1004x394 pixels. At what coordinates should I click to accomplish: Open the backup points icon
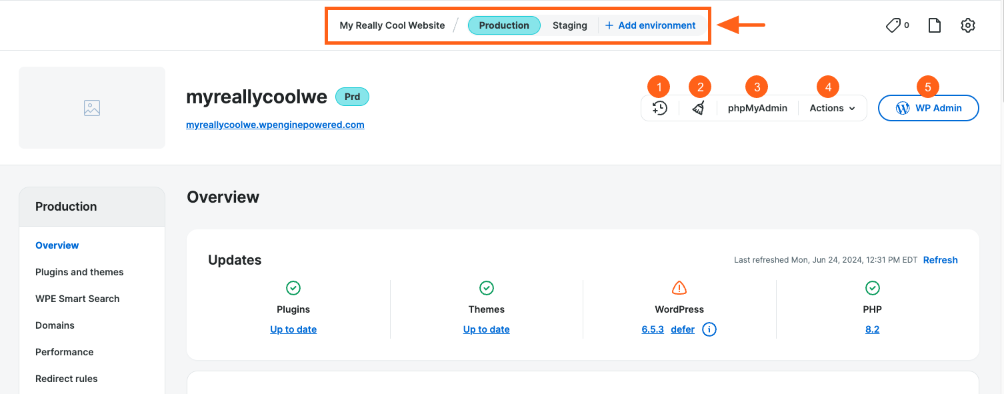[x=659, y=107]
